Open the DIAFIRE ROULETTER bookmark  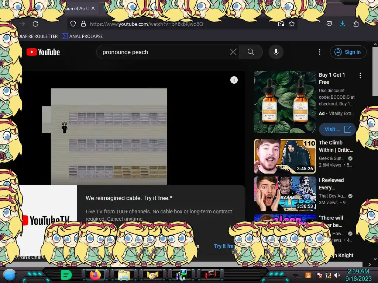[38, 36]
